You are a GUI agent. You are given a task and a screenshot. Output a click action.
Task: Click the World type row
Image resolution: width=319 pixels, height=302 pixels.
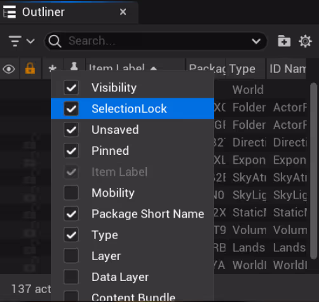coord(248,89)
